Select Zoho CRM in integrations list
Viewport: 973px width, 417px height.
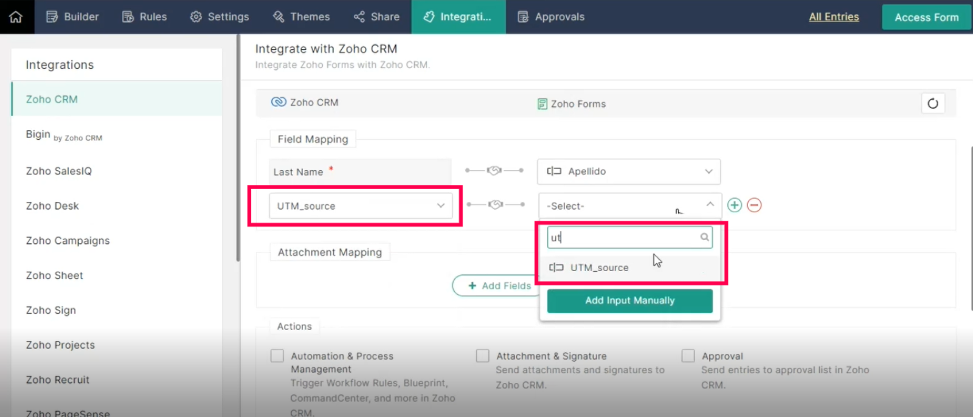coord(117,99)
